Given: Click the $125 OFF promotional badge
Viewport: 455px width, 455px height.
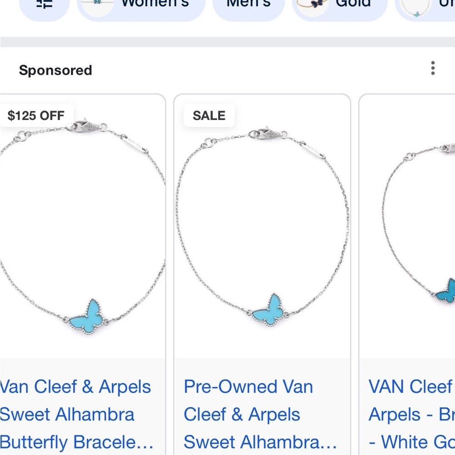Looking at the screenshot, I should [x=35, y=115].
